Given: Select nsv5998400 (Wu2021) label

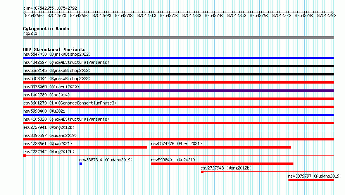Looking at the screenshot, I should [45, 111].
